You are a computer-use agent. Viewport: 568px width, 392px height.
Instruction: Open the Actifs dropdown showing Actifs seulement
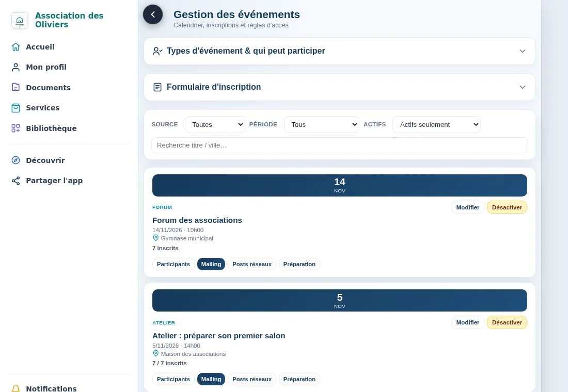436,124
